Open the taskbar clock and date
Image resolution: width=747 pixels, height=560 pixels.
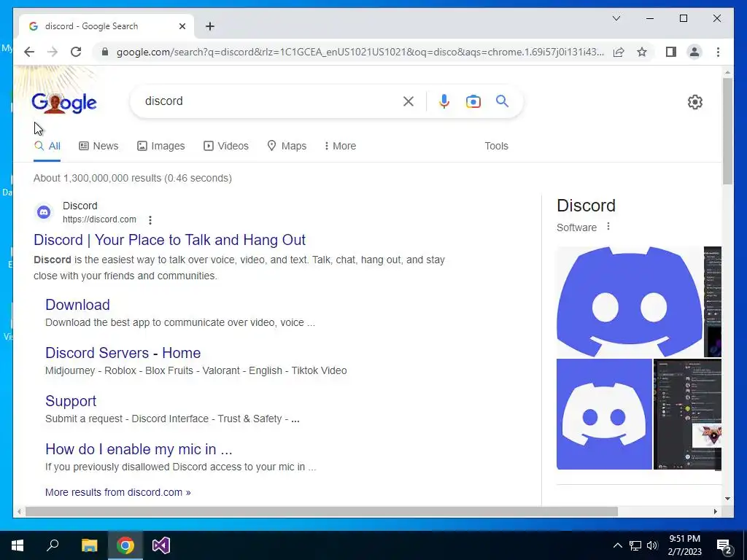coord(684,545)
